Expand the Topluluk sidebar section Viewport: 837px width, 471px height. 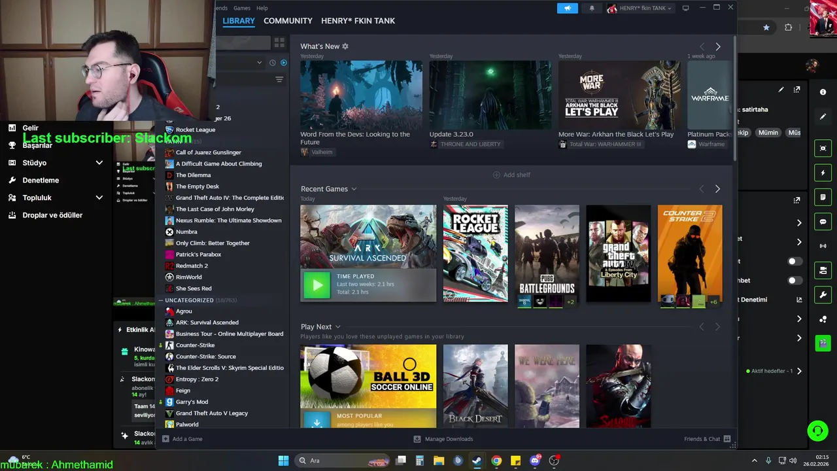(99, 198)
